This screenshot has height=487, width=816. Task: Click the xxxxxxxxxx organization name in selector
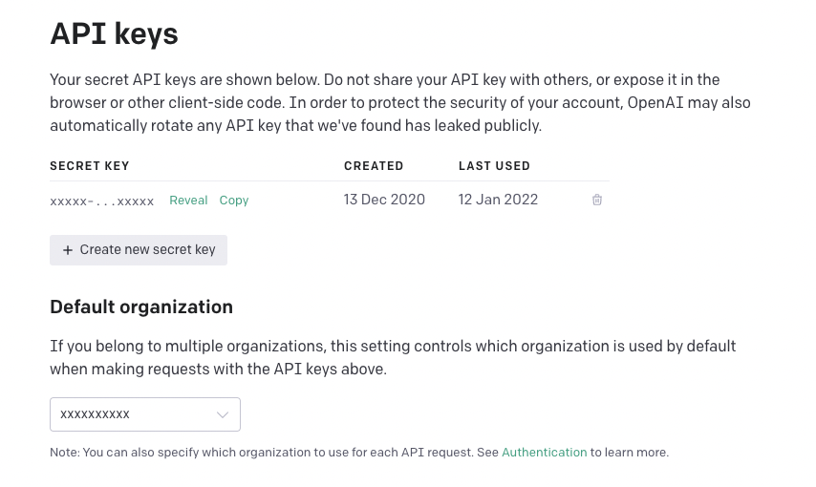pyautogui.click(x=96, y=414)
